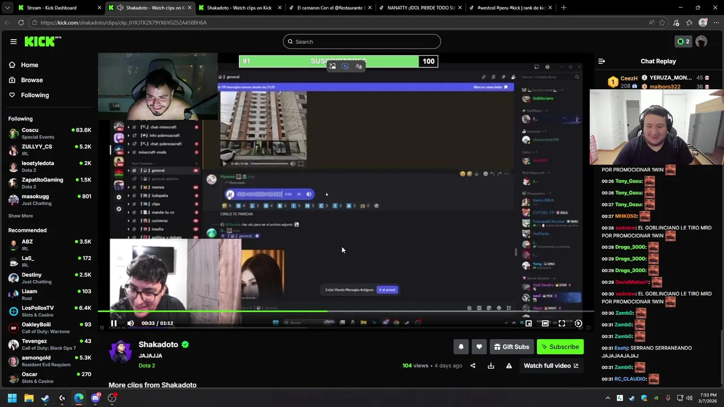The image size is (724, 407).
Task: Open ZULLYY_CS channel in sidebar
Action: tap(49, 150)
